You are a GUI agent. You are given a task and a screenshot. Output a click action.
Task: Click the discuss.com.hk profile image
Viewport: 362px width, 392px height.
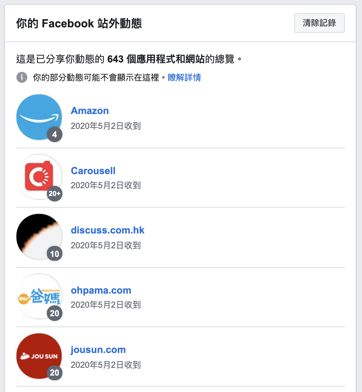click(x=39, y=236)
